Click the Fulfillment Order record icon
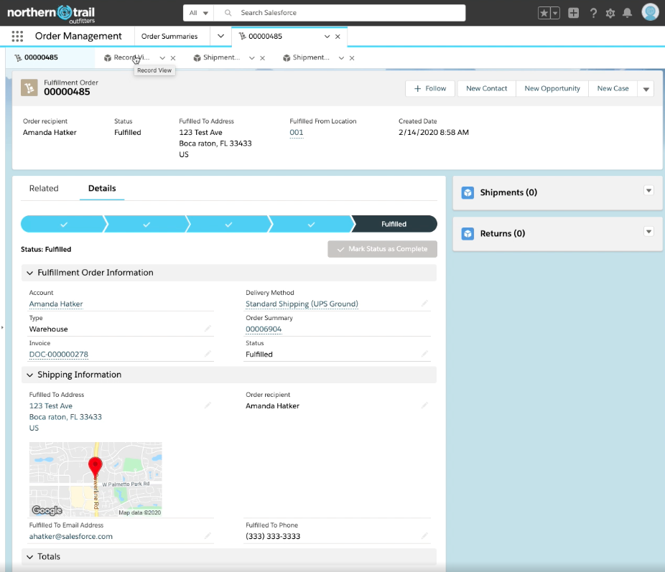 [29, 88]
